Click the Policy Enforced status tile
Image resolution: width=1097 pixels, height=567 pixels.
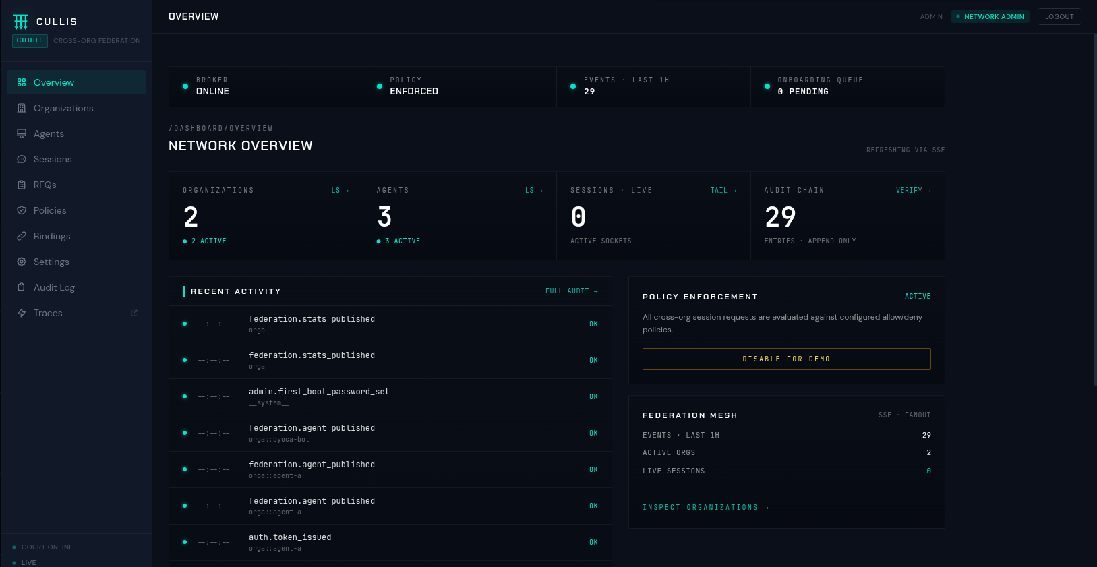(460, 86)
